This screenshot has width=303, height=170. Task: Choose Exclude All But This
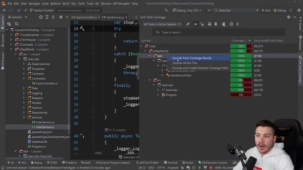(185, 63)
